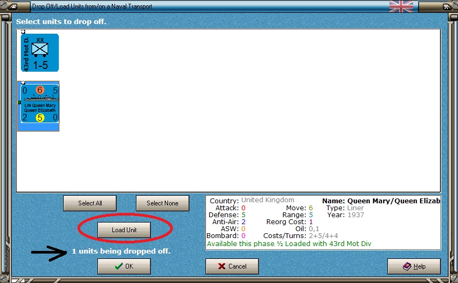Image resolution: width=458 pixels, height=283 pixels.
Task: Click the Oil value '0,1'
Action: coord(314,229)
